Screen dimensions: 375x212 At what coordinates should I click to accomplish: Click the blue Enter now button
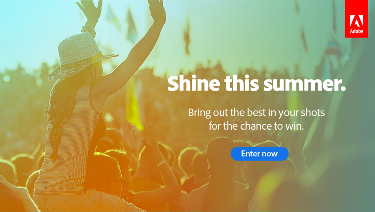[x=259, y=153]
